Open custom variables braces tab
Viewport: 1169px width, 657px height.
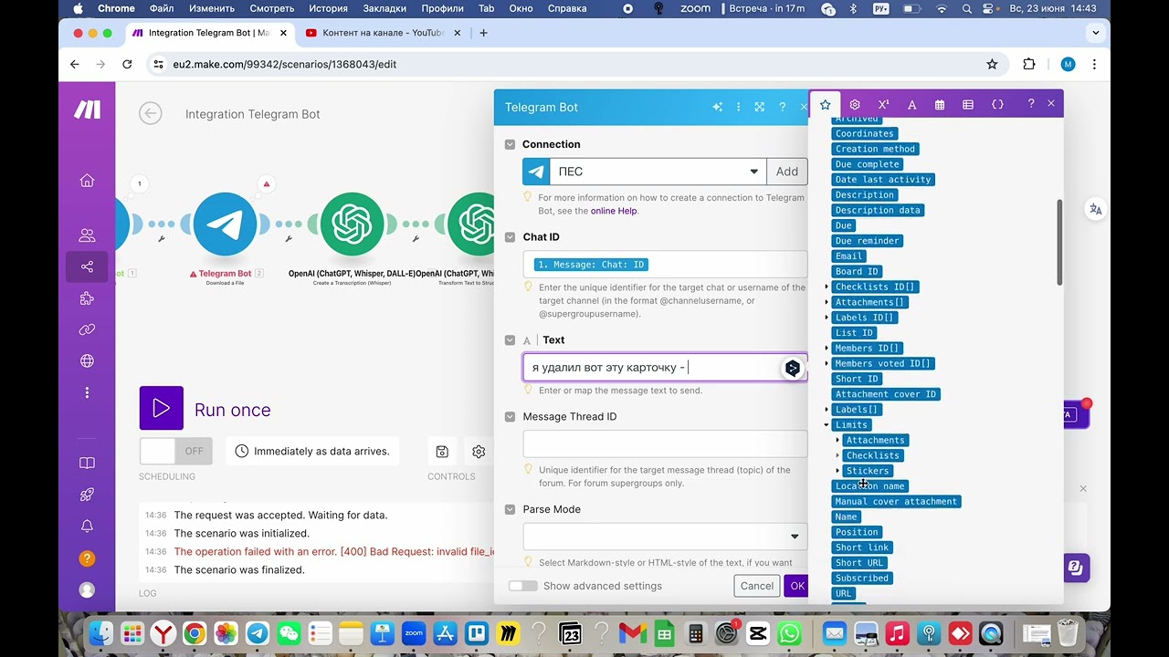point(997,105)
